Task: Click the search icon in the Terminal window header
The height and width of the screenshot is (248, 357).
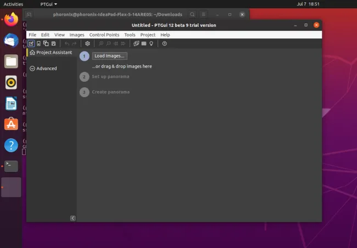Action: [192, 15]
